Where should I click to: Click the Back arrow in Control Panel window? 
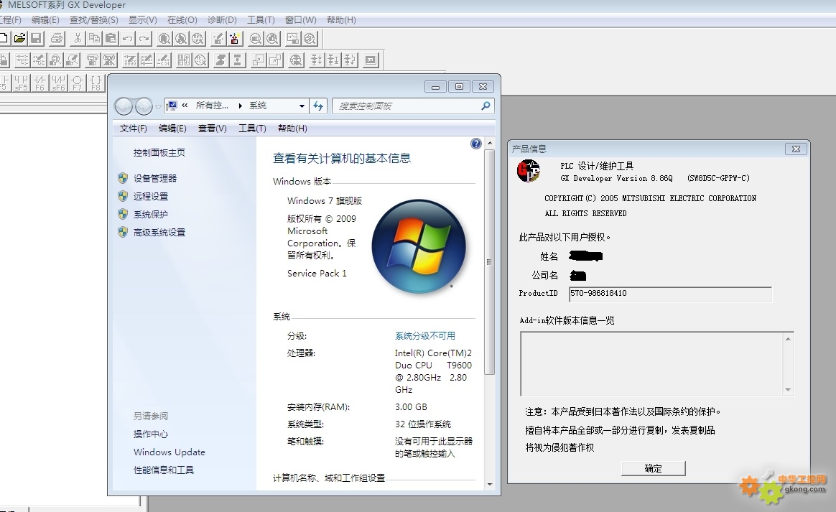tap(124, 107)
